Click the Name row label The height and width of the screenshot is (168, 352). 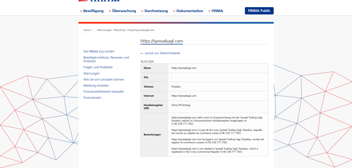147,68
